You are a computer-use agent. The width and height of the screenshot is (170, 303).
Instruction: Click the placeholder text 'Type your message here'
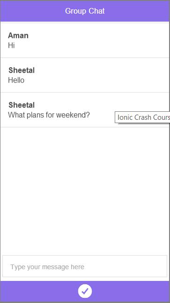click(x=47, y=267)
